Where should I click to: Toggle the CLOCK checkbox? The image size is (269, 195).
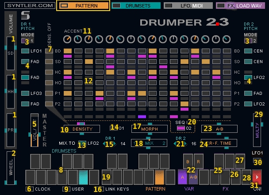29,189
